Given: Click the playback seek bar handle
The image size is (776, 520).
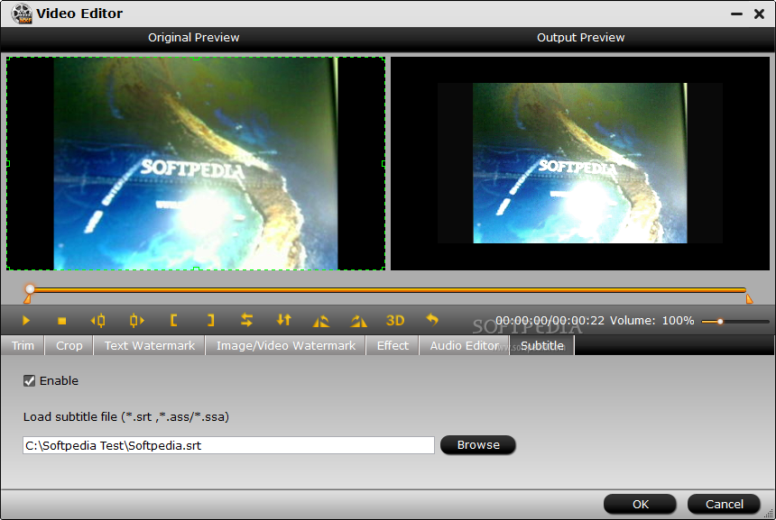Looking at the screenshot, I should (x=30, y=288).
